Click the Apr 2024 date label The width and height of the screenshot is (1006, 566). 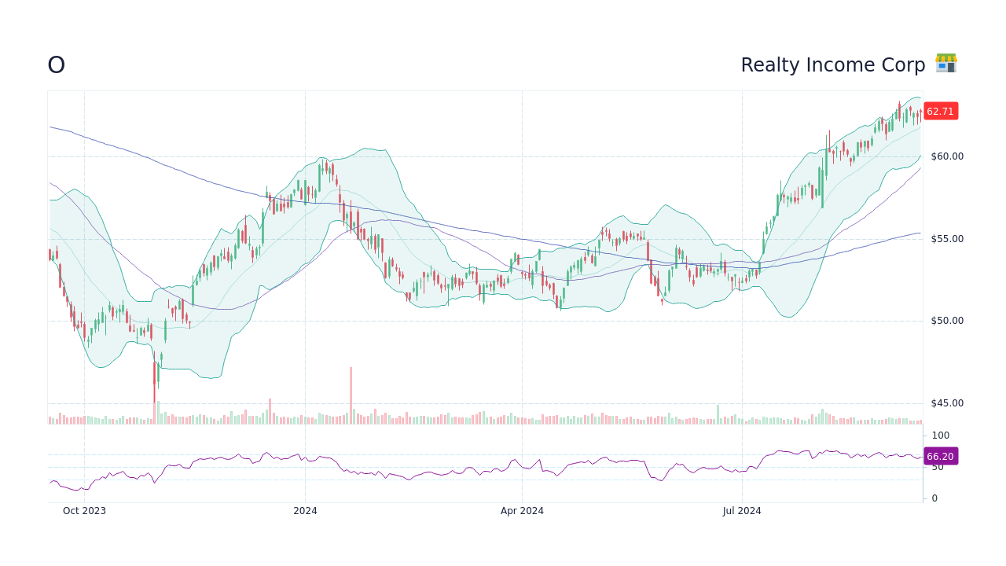pyautogui.click(x=522, y=511)
